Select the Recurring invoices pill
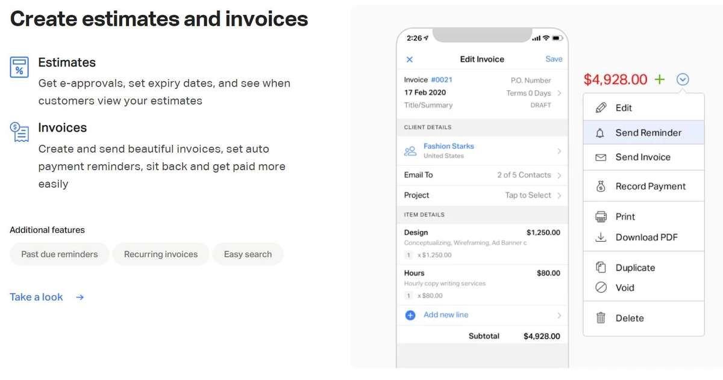Viewport: 723px width, 380px height. tap(161, 254)
